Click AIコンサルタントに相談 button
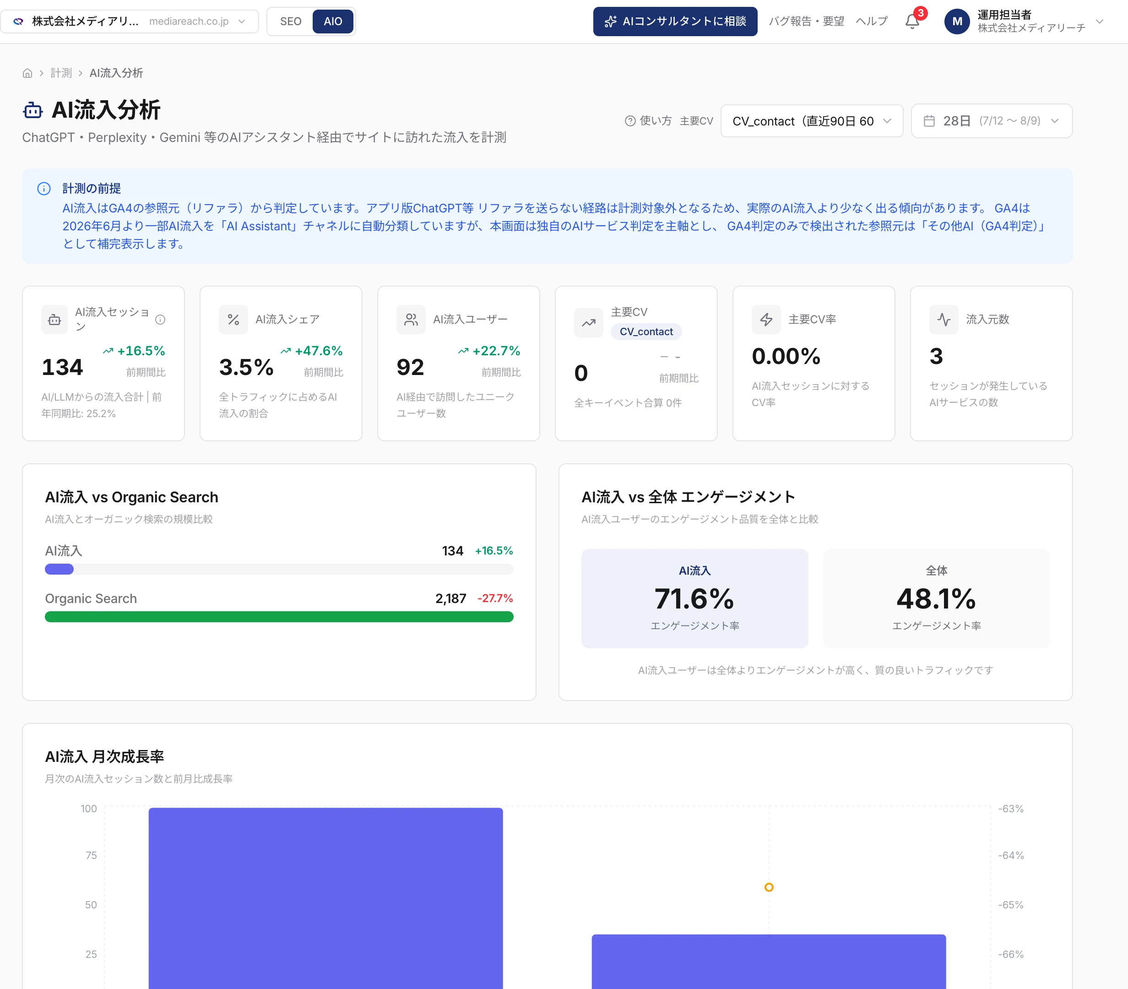 tap(675, 22)
